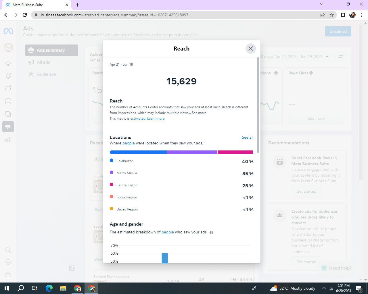Screen dimensions: 368x294
Task: Open Notifications bell in sidebar
Action: (x=8, y=76)
